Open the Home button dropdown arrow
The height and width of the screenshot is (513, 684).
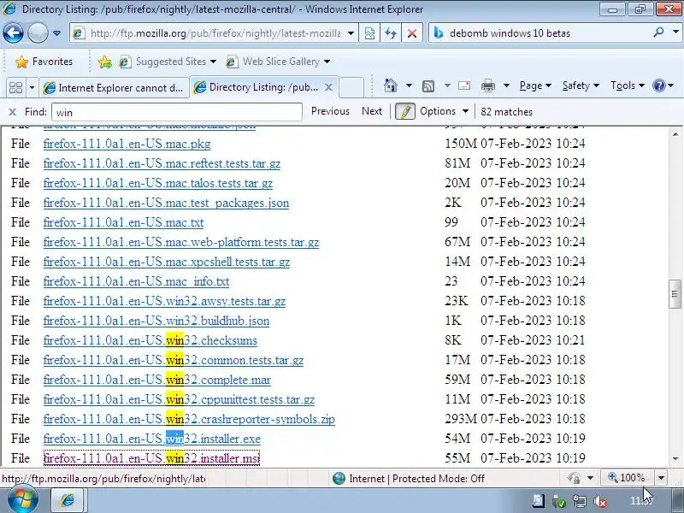(x=409, y=85)
